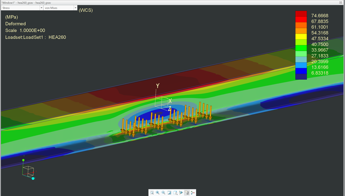Click the 74.6668 maximum legend value
The width and height of the screenshot is (345, 196).
click(320, 16)
